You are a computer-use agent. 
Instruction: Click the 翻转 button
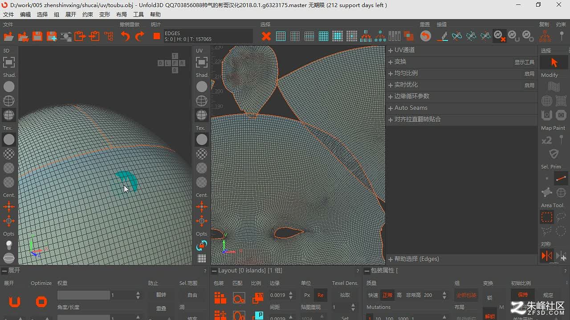click(x=161, y=295)
